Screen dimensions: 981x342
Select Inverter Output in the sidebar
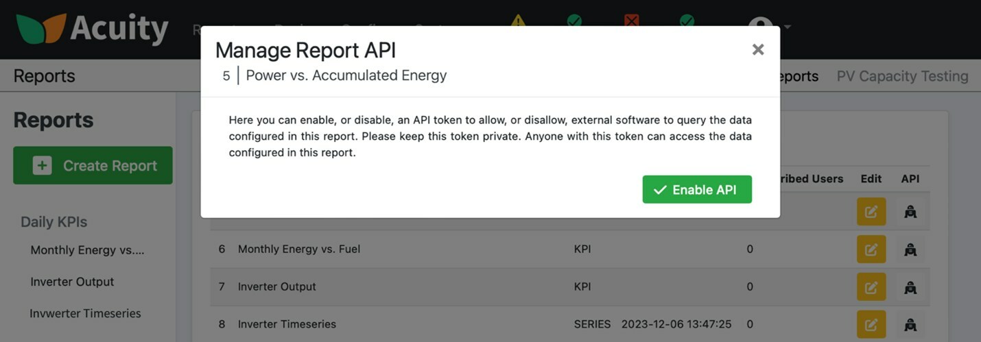(x=72, y=282)
